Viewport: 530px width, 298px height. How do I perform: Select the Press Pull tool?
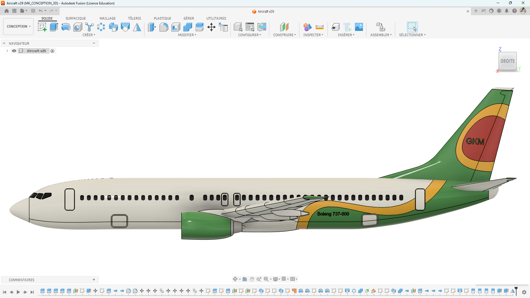coord(152,27)
